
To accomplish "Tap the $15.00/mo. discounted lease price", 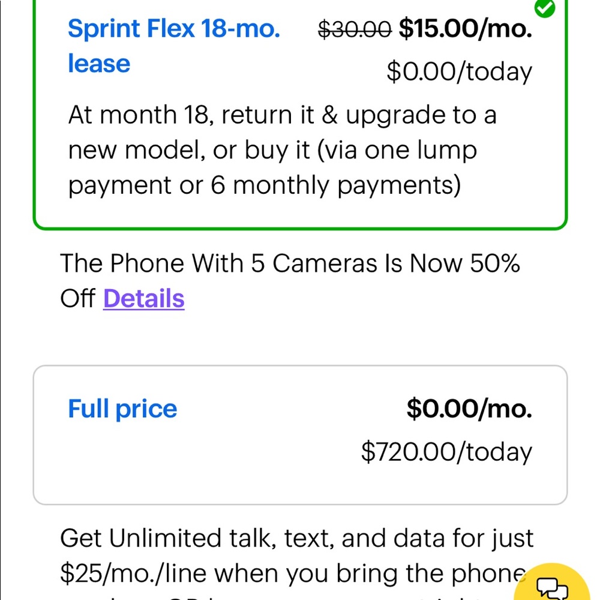I will pos(465,29).
